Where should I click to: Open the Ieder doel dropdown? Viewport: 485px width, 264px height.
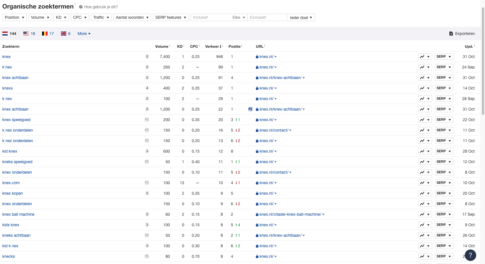coord(301,17)
